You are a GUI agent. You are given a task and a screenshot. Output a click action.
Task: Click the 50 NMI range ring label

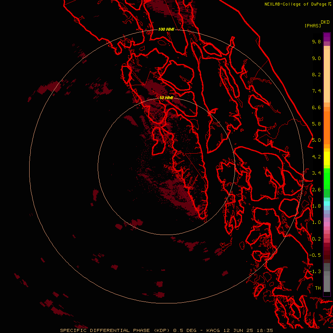click(x=166, y=98)
